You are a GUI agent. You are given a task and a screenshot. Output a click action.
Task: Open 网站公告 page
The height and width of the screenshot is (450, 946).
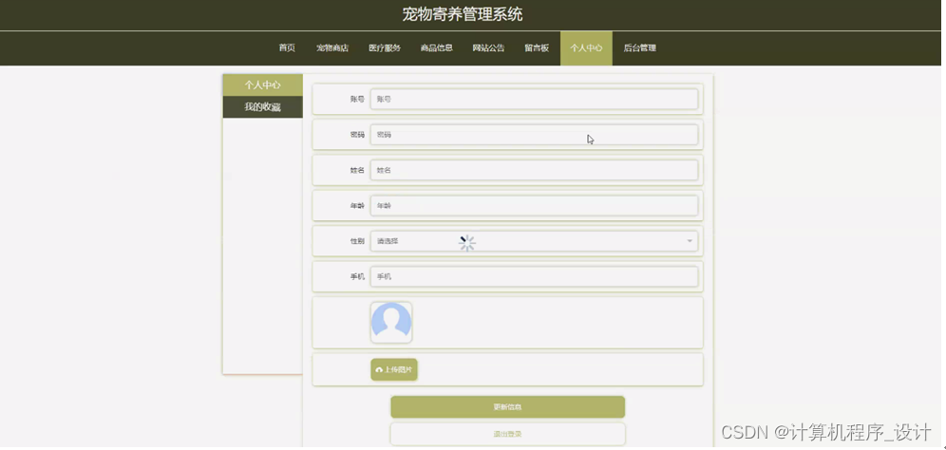(488, 48)
